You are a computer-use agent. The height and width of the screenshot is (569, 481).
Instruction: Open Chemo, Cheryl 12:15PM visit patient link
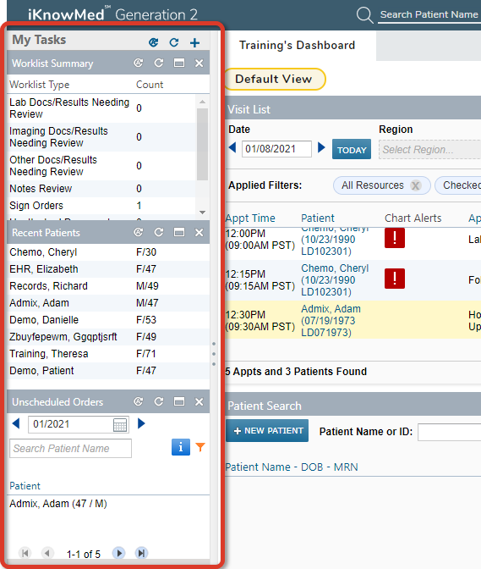[x=335, y=280]
